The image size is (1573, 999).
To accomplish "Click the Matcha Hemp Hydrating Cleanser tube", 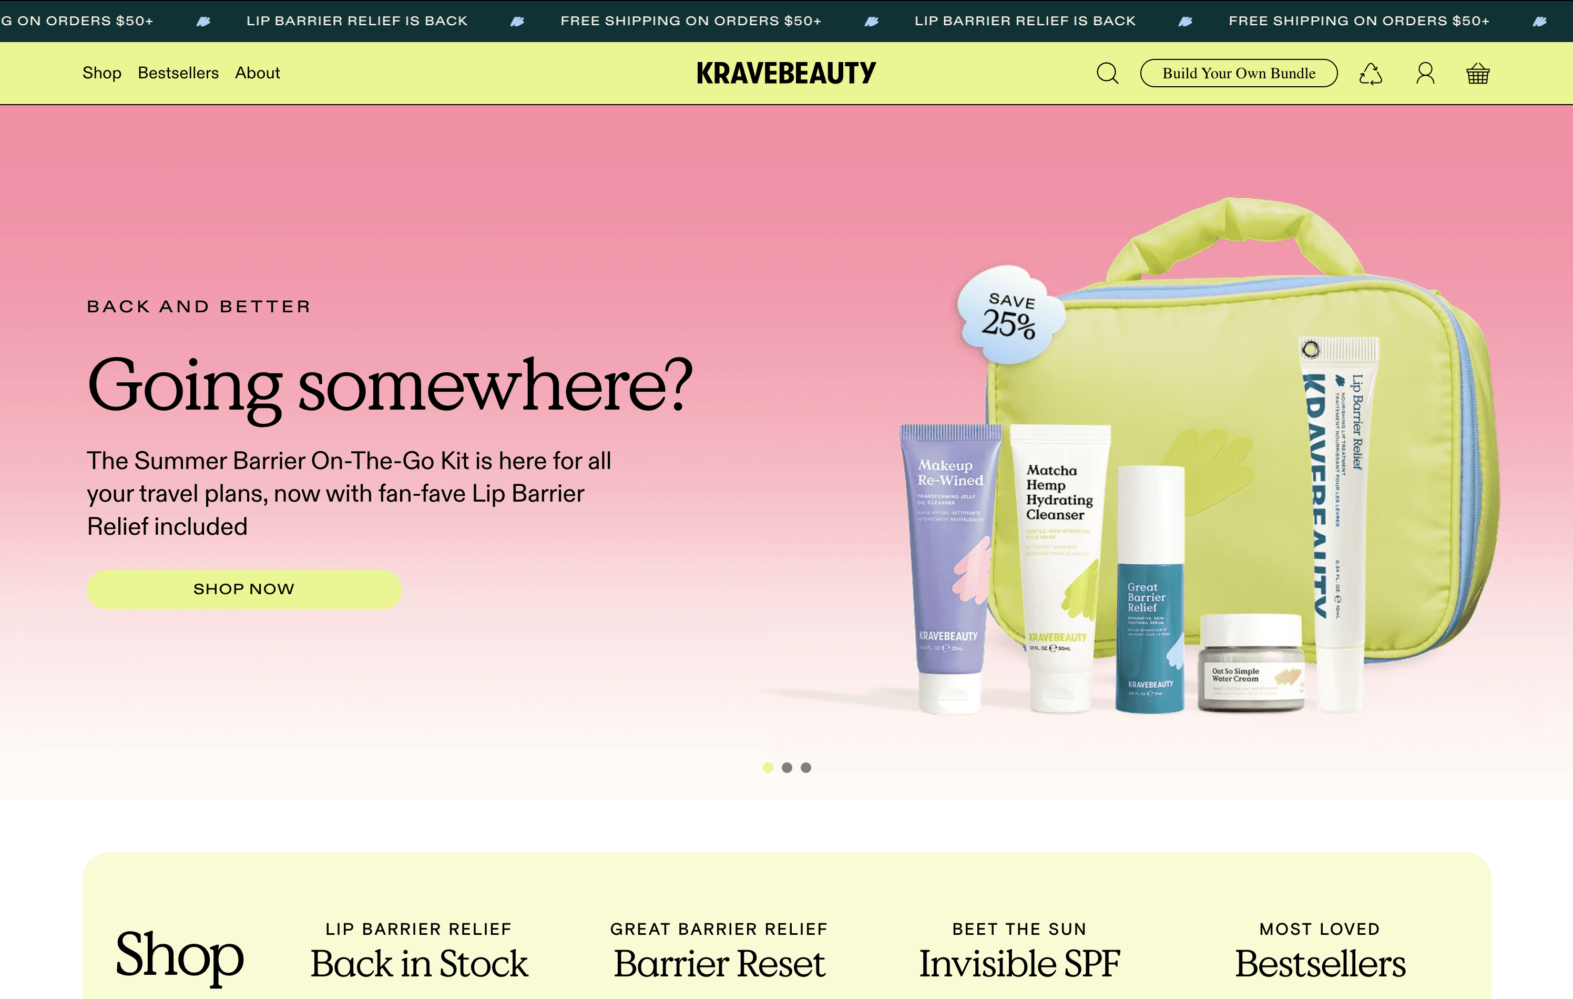I will click(x=1060, y=567).
